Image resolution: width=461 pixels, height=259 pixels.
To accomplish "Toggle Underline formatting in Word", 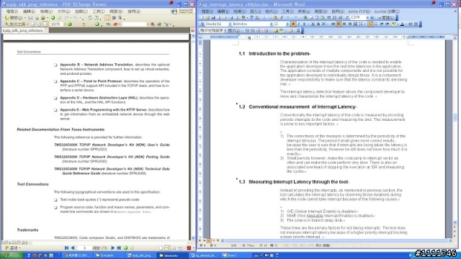I will pyautogui.click(x=304, y=24).
